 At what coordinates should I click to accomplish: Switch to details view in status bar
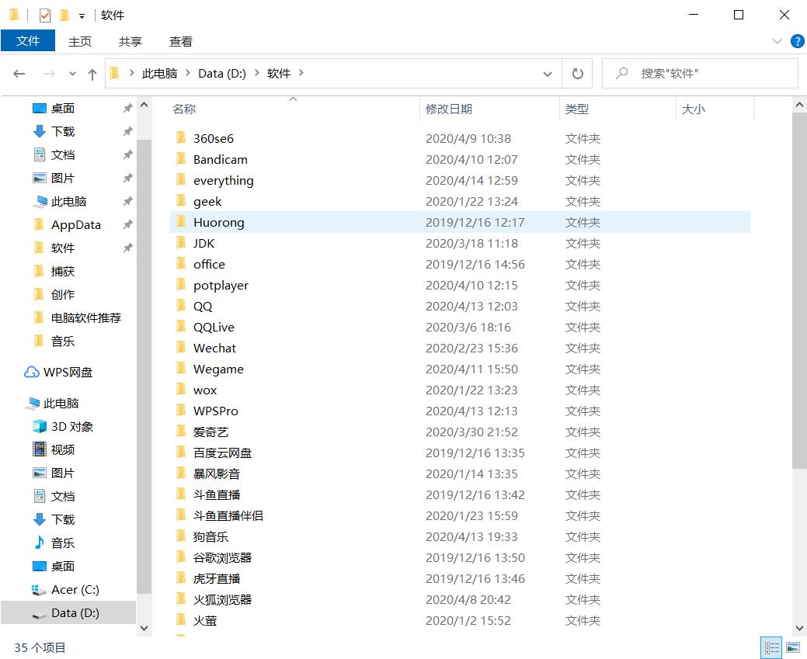pos(771,647)
